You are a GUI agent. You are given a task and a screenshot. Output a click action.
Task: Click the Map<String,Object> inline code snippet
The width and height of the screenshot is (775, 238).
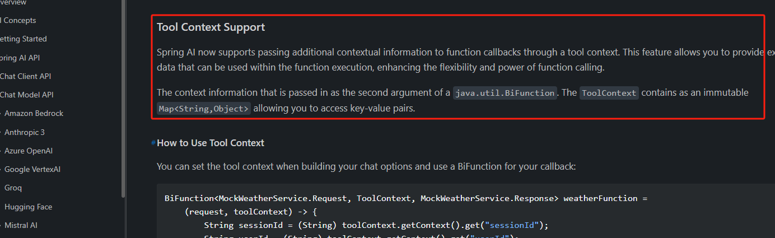pyautogui.click(x=204, y=109)
